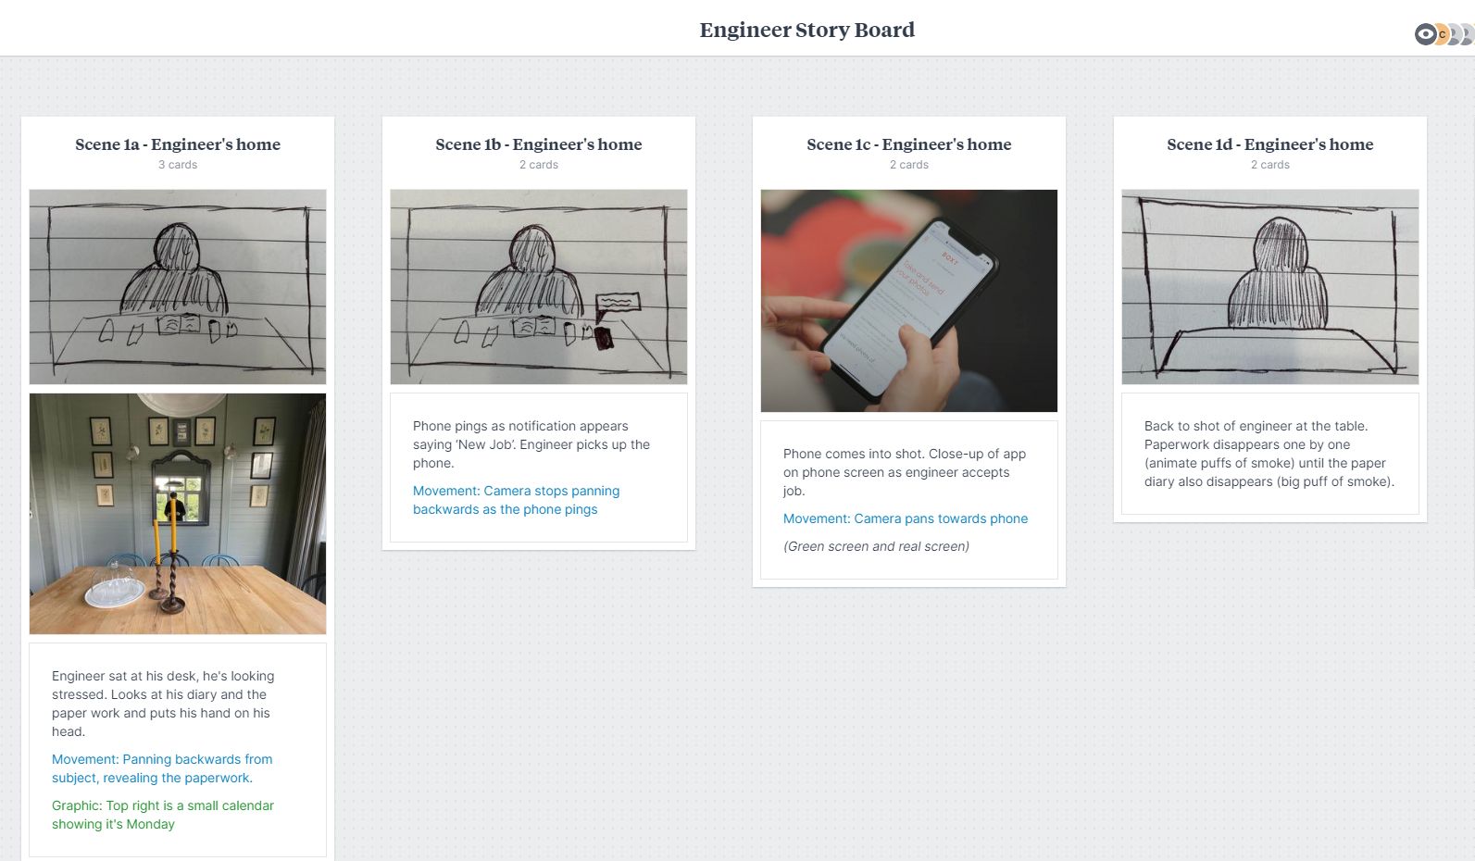The width and height of the screenshot is (1475, 861).
Task: Click the orange 'C' user avatar
Action: pyautogui.click(x=1443, y=35)
